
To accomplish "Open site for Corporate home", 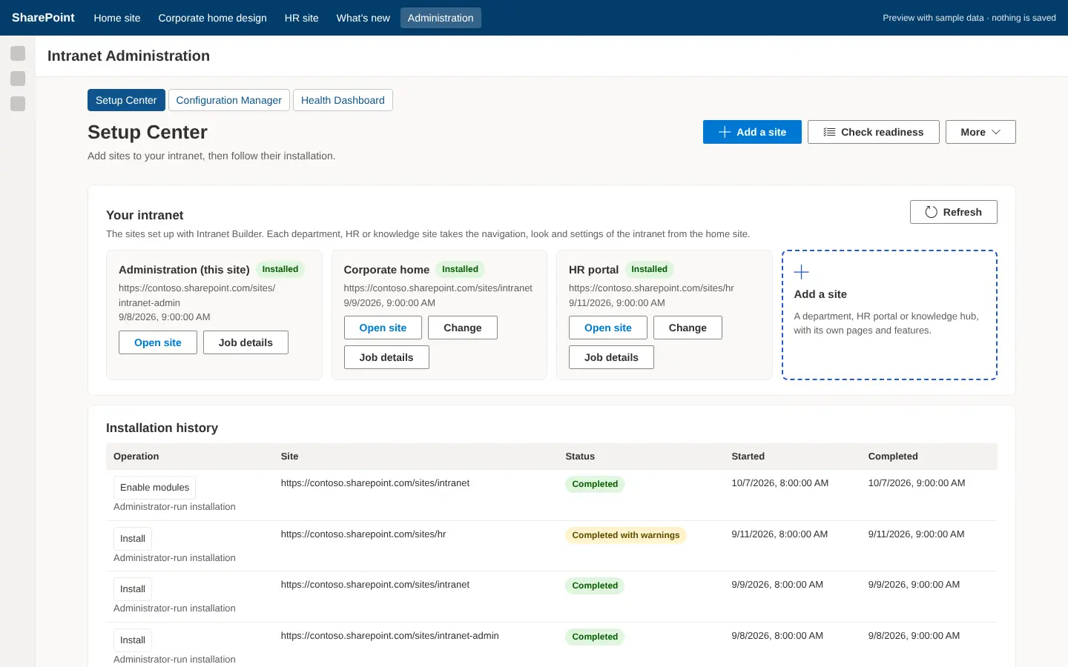I will coord(383,328).
